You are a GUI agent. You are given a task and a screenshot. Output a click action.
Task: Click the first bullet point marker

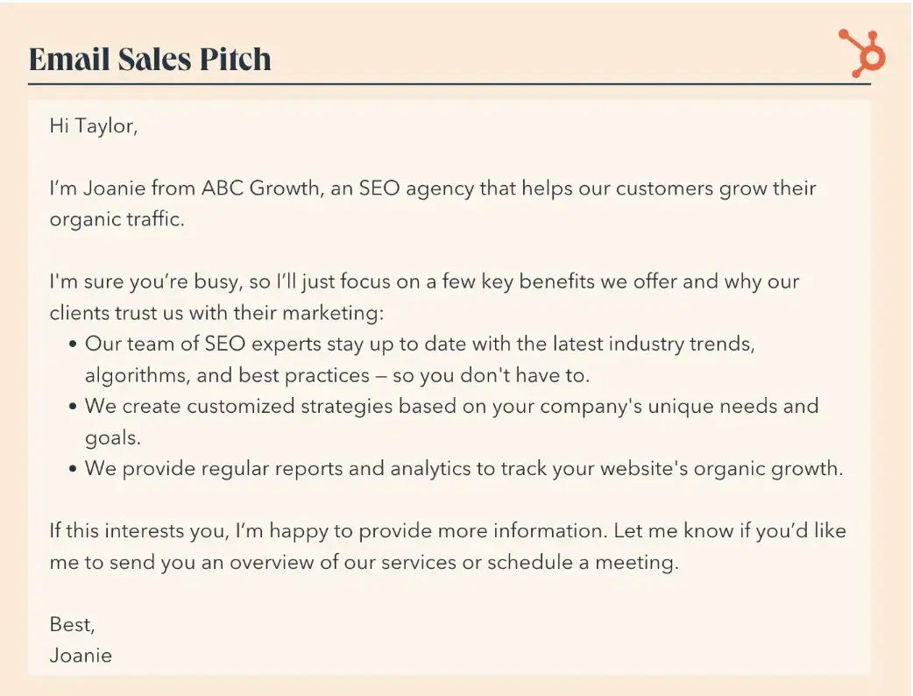[73, 344]
